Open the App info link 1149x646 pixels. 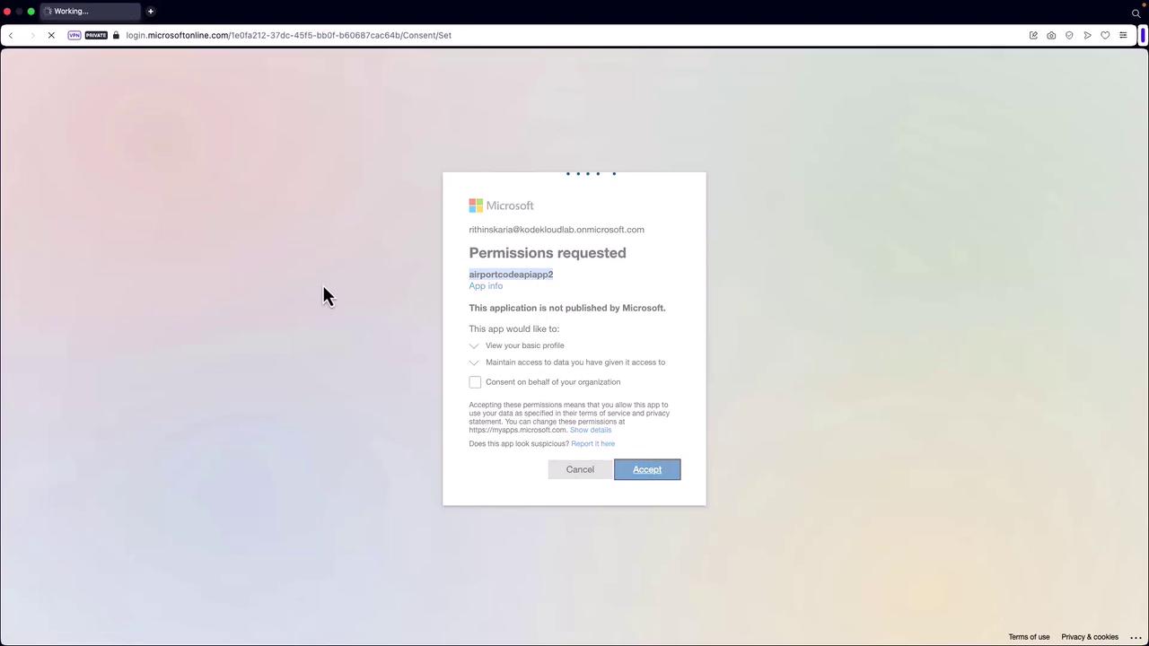click(486, 286)
